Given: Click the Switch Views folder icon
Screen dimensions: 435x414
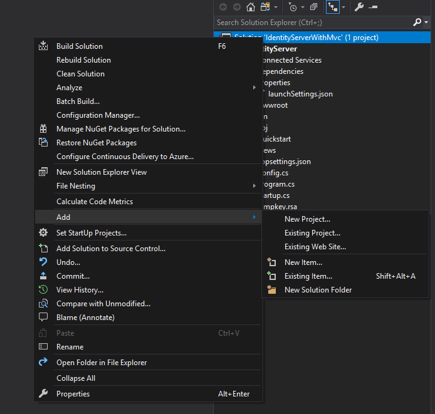Looking at the screenshot, I should click(265, 7).
